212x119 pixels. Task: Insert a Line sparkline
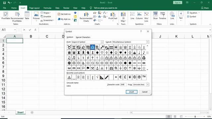tap(132, 16)
